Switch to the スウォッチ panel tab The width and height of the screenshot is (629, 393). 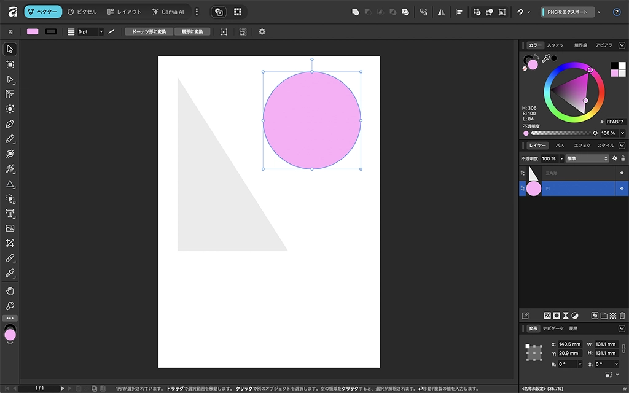555,45
